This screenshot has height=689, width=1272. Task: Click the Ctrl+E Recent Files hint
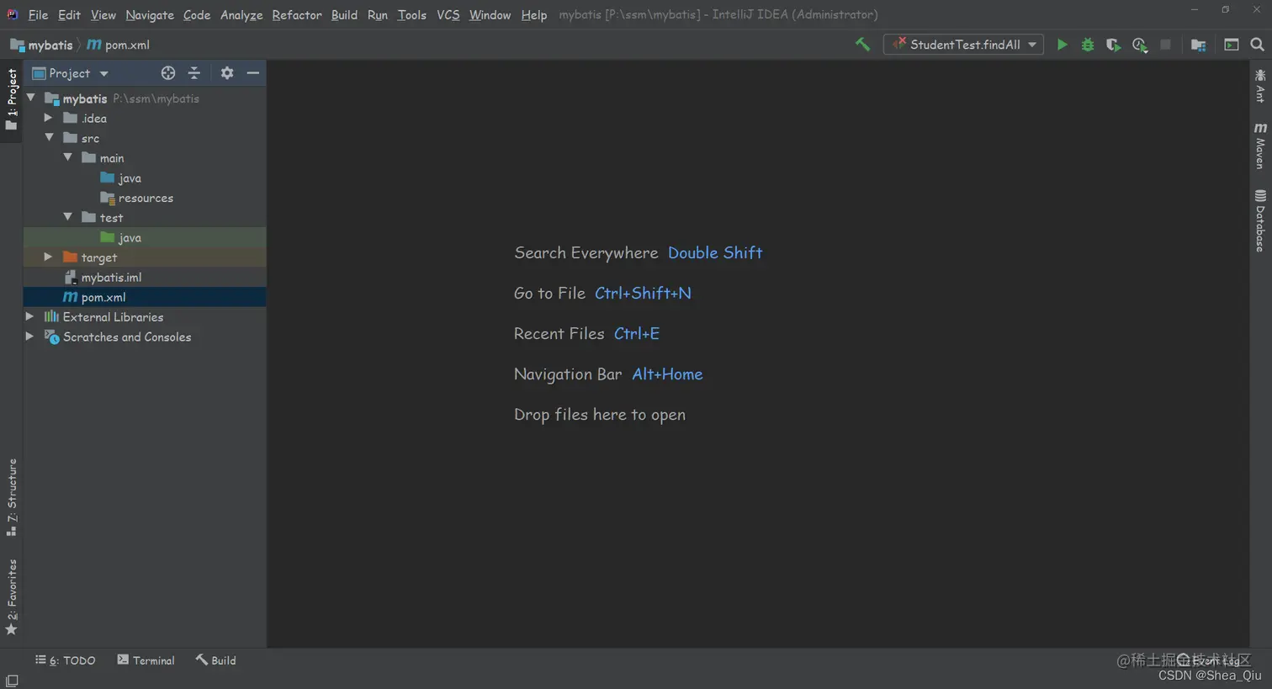coord(637,333)
